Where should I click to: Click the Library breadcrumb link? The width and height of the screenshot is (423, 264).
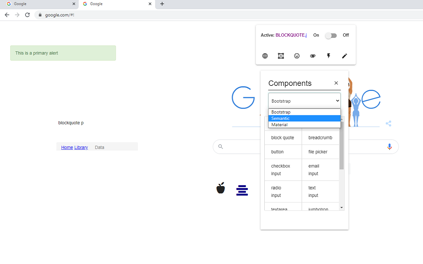pos(81,148)
